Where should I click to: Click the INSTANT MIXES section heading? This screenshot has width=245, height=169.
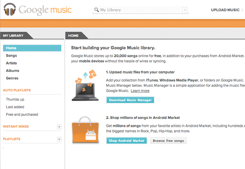[16, 126]
